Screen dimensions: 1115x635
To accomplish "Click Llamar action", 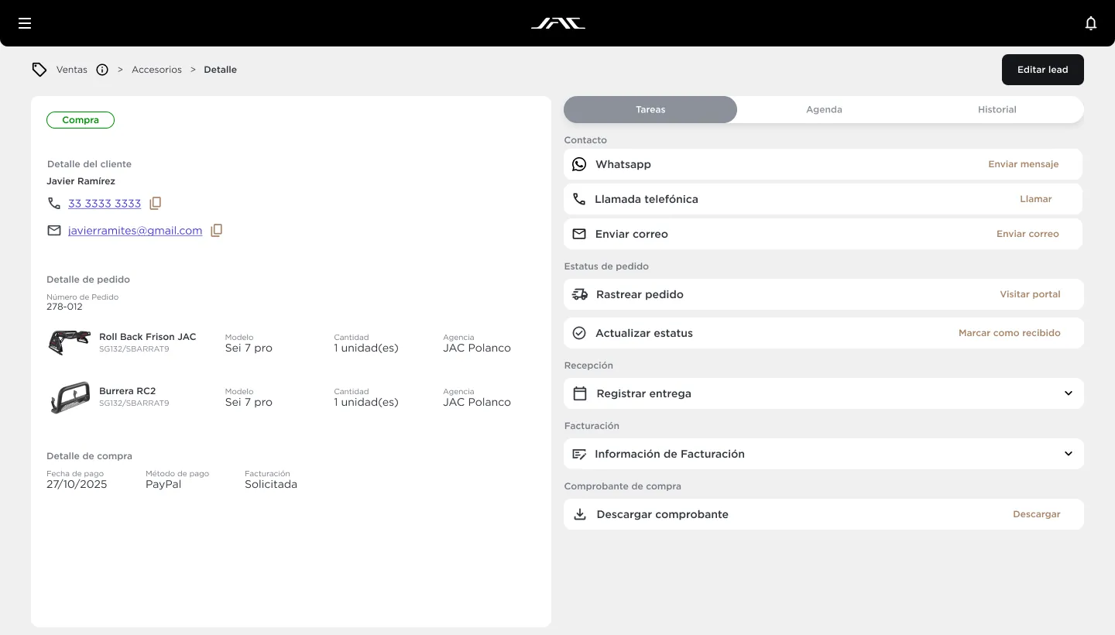I will [x=1036, y=199].
